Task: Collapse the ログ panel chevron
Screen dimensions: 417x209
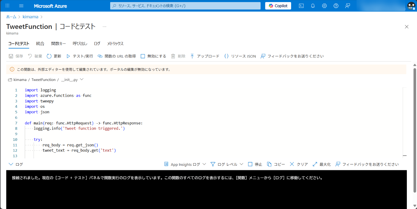Action: pyautogui.click(x=11, y=164)
